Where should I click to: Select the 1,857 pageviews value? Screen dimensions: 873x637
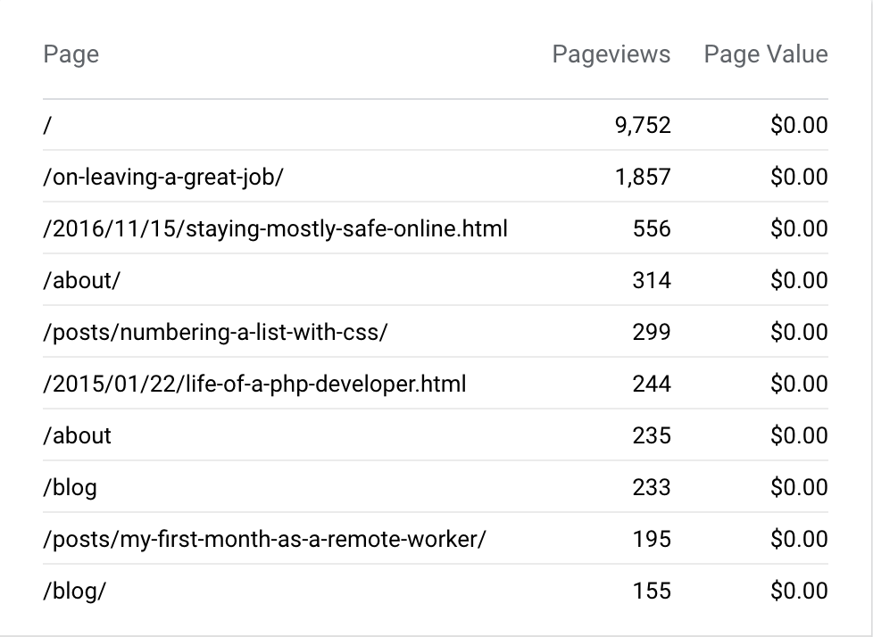point(642,177)
